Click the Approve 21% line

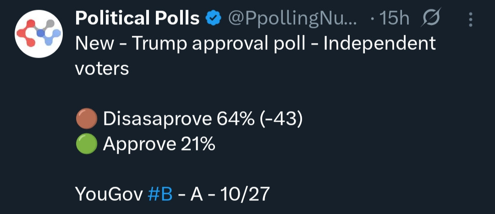click(159, 144)
